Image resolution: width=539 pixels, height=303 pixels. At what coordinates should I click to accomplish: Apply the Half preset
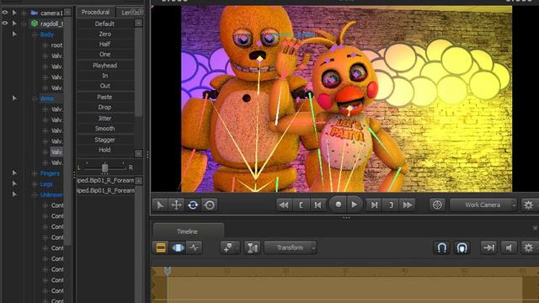pyautogui.click(x=104, y=44)
